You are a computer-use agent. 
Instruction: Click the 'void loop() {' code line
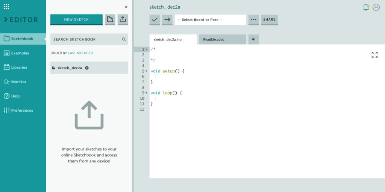[x=166, y=93]
